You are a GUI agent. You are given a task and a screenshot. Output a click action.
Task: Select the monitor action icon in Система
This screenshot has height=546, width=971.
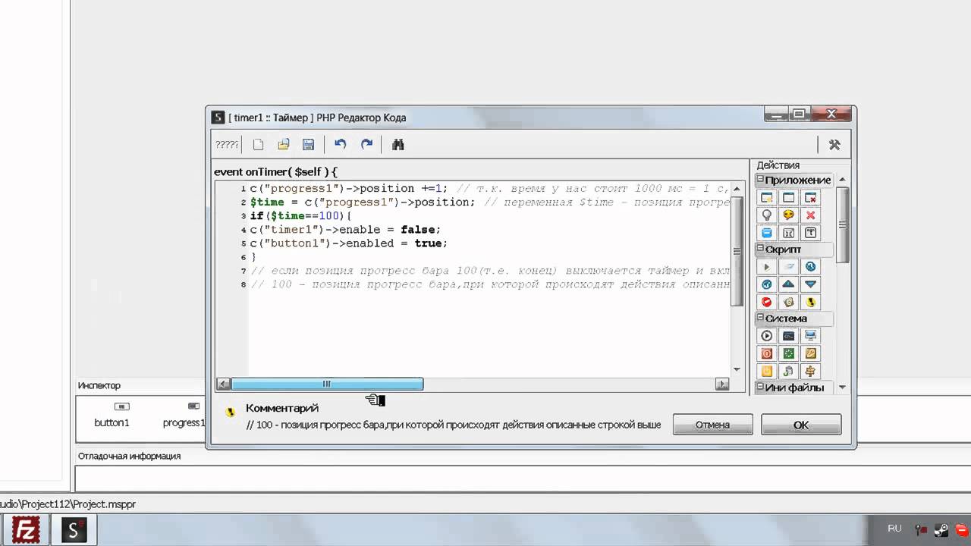[811, 336]
